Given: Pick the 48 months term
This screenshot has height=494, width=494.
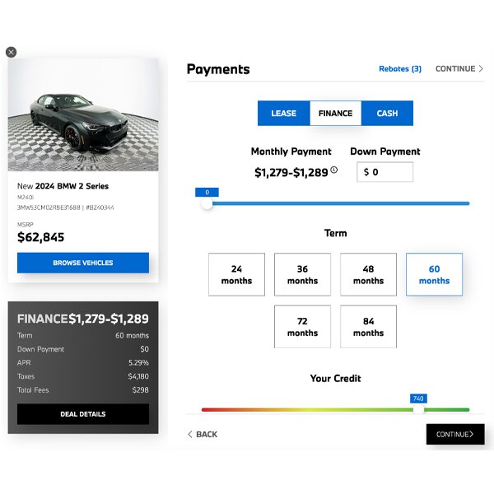Looking at the screenshot, I should point(368,274).
